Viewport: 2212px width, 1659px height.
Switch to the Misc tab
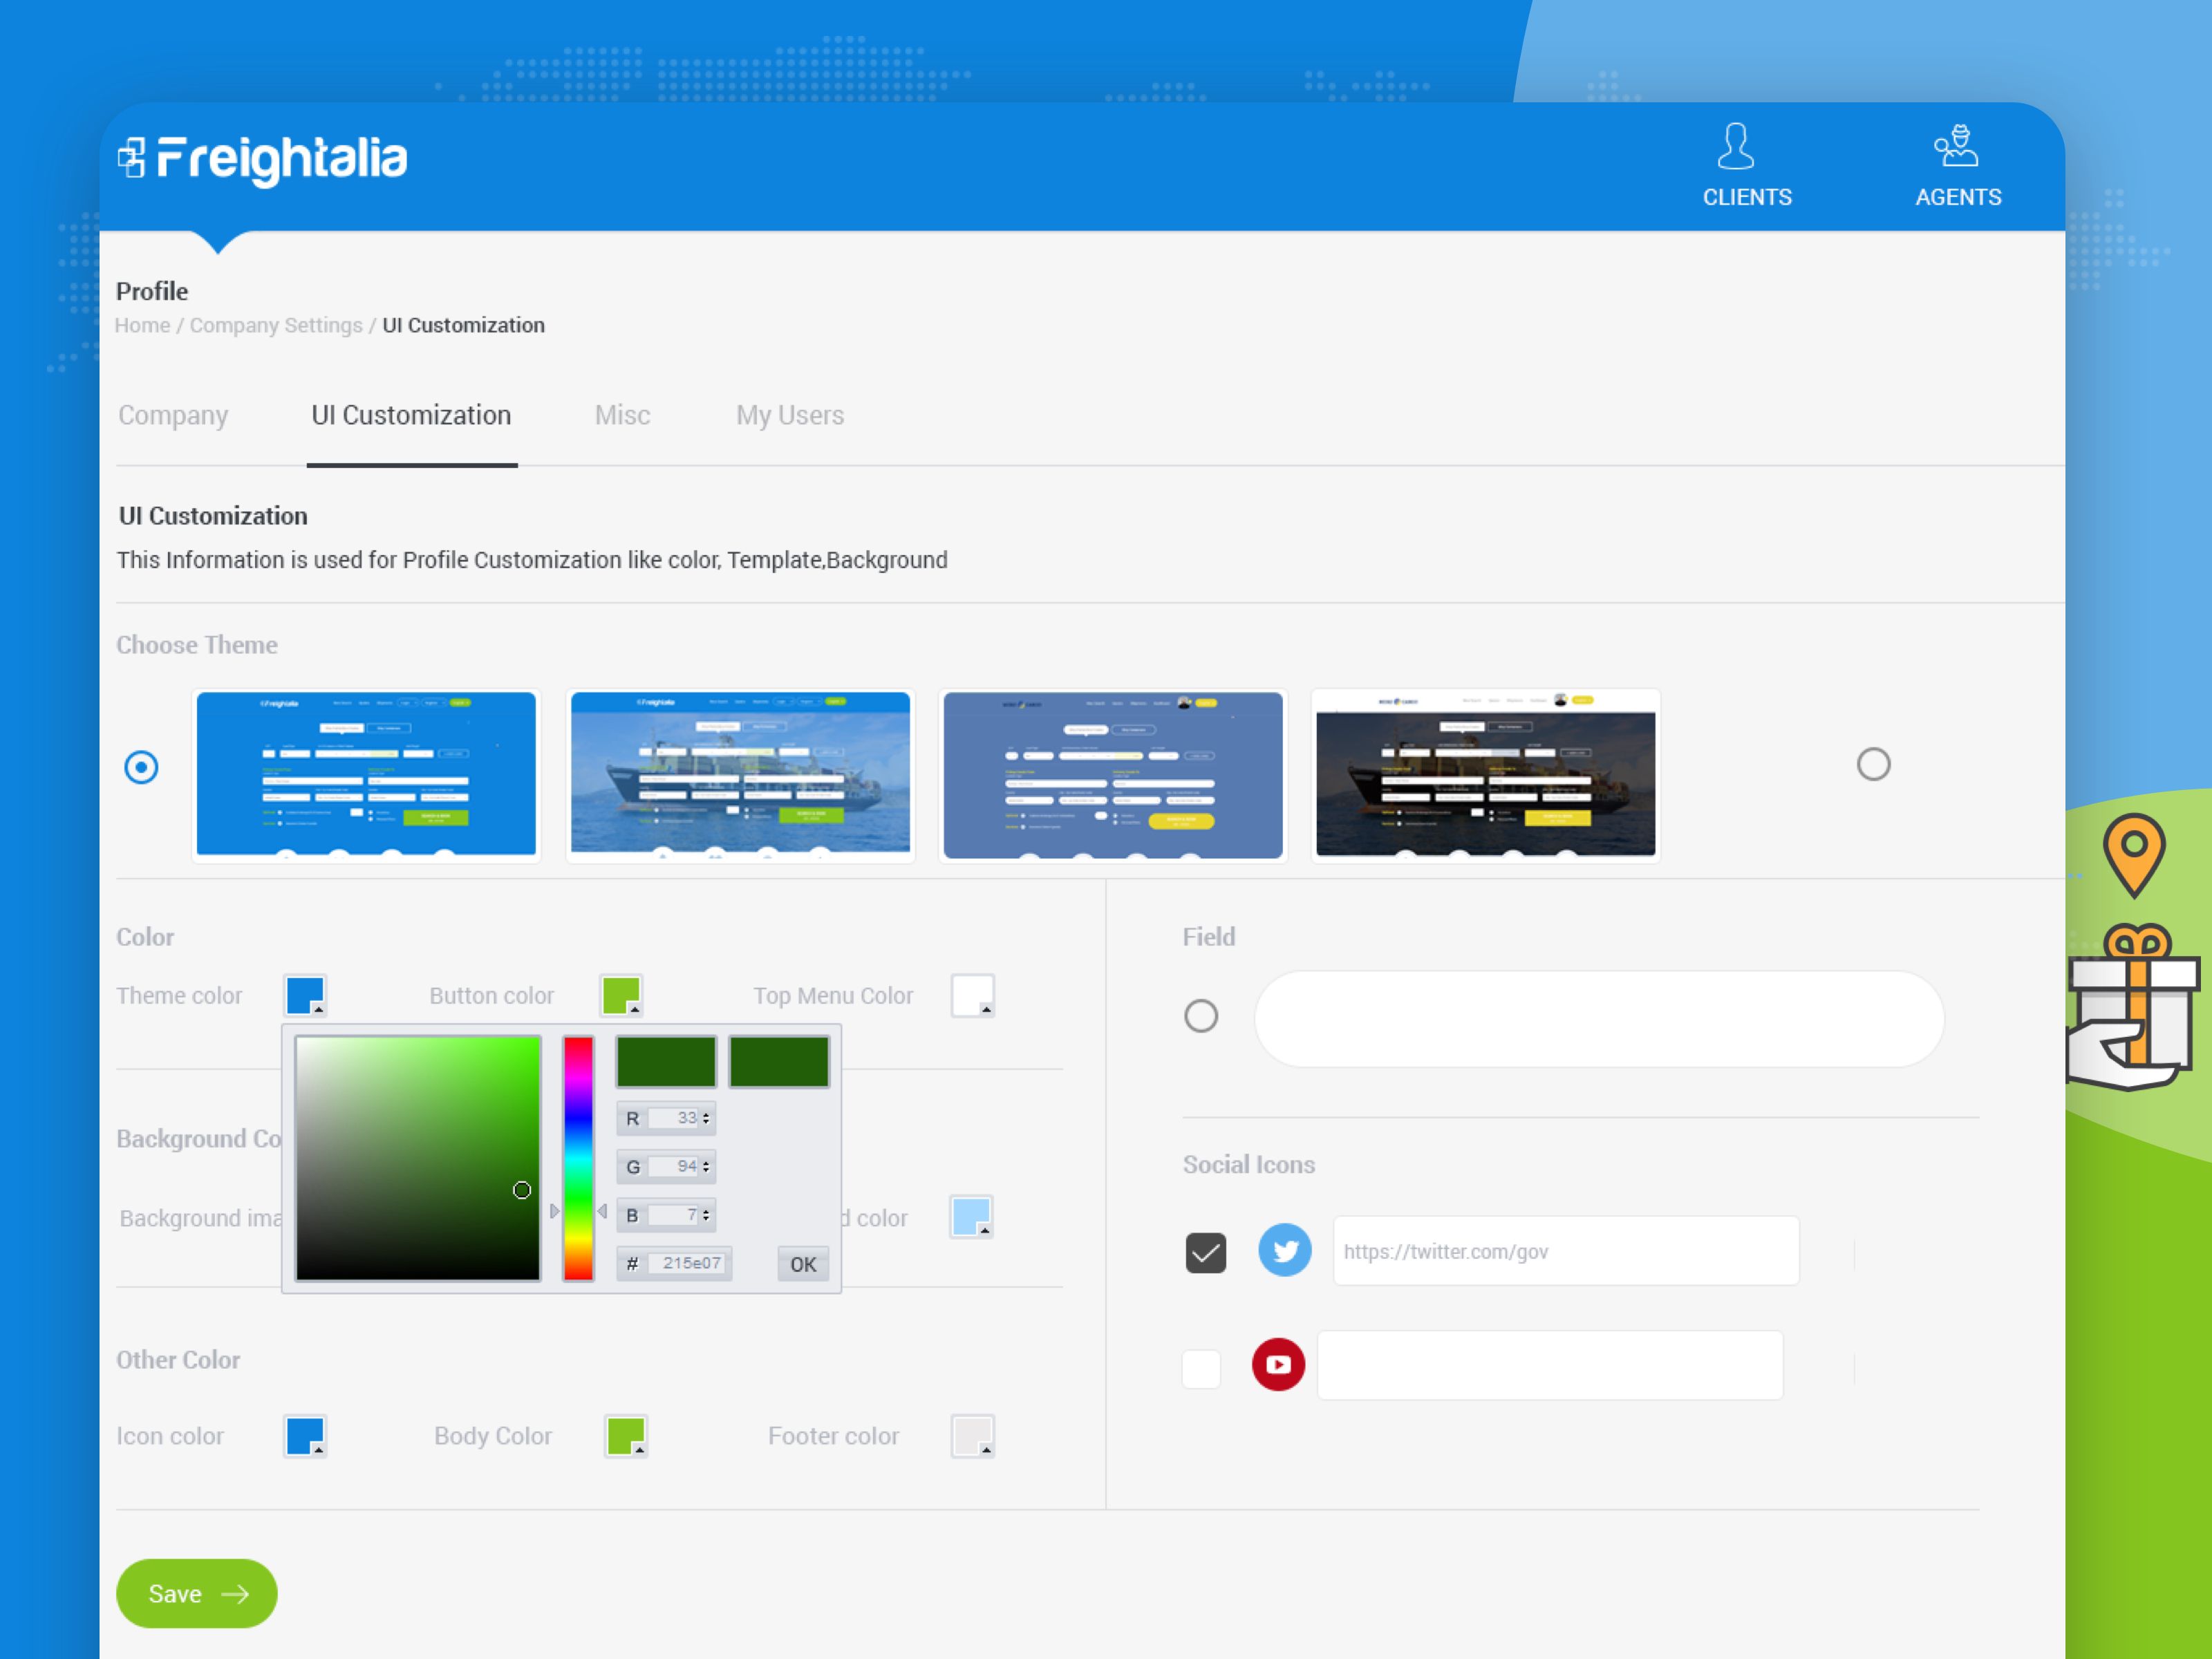click(622, 415)
